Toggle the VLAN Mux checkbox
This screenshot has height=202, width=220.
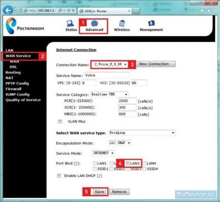(60, 122)
